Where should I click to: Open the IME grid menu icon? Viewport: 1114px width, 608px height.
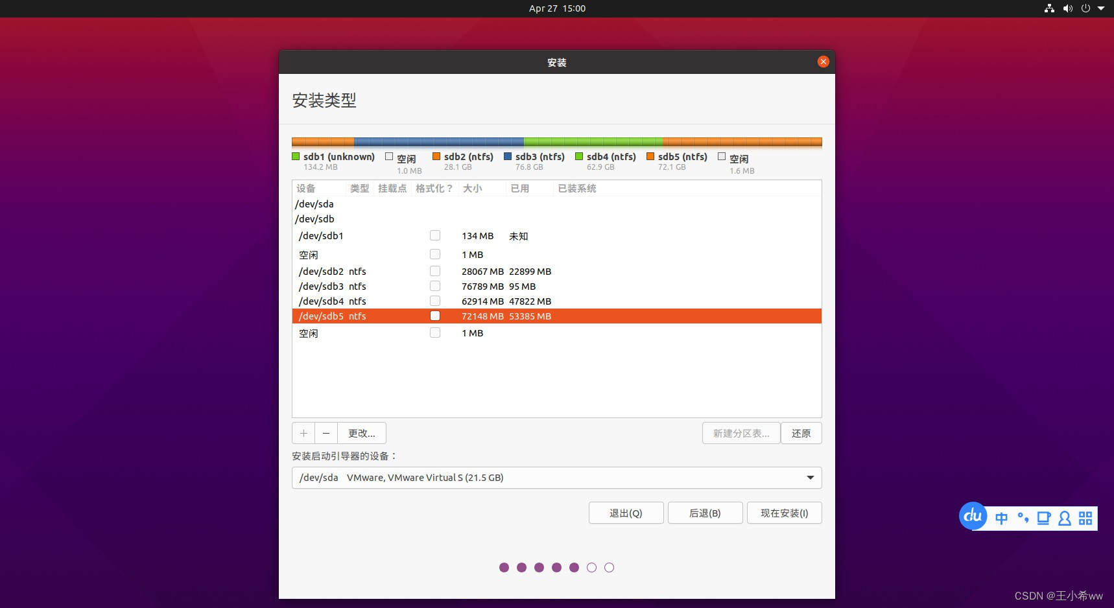pyautogui.click(x=1085, y=518)
